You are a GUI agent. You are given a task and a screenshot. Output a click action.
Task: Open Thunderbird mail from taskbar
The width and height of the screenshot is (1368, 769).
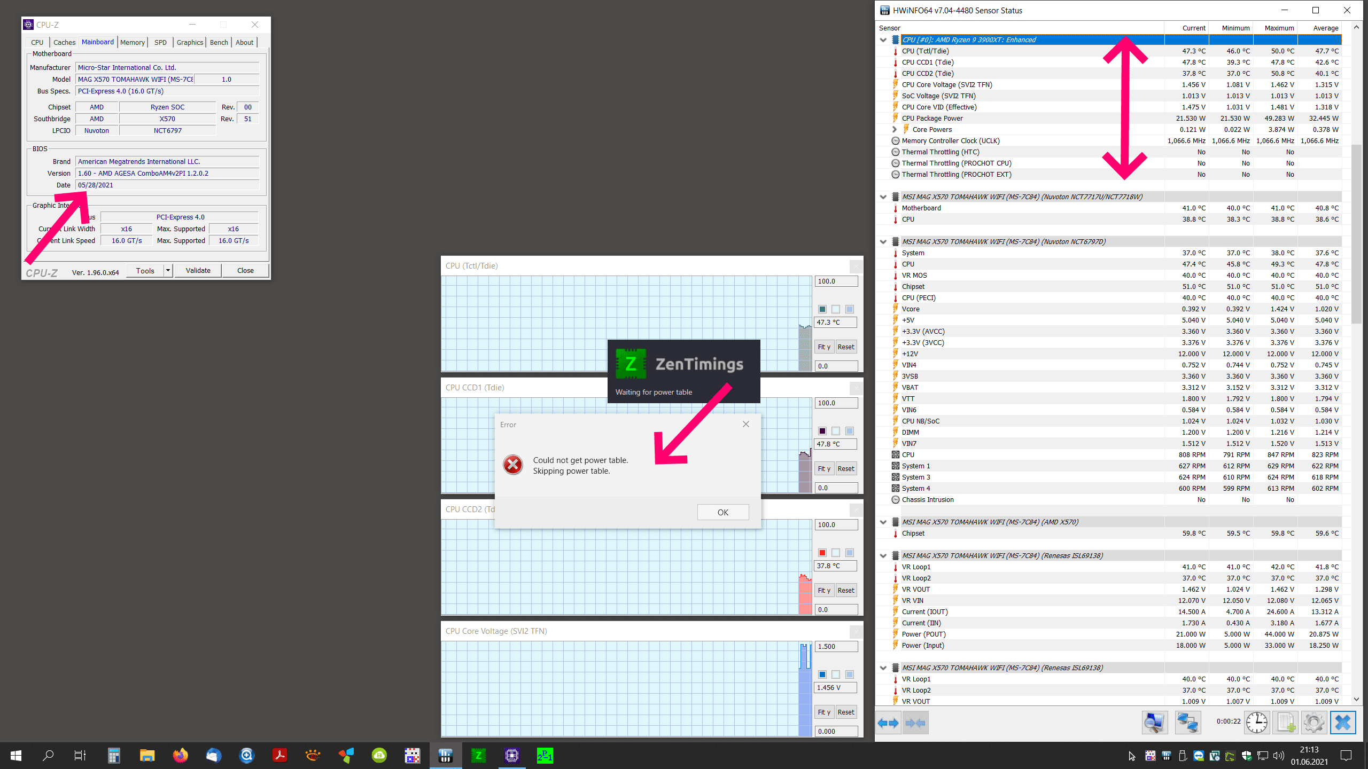(x=214, y=756)
